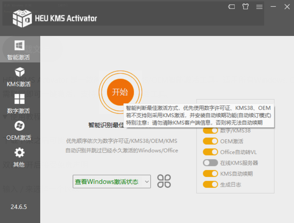Click the HEU KMS Activator logo
This screenshot has width=294, height=223.
pos(22,18)
